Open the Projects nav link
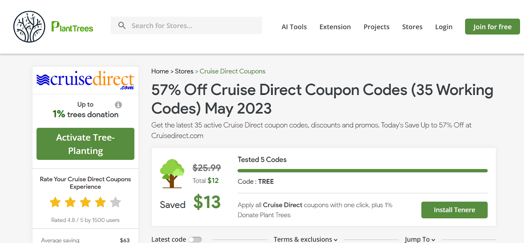The height and width of the screenshot is (243, 524). tap(376, 27)
